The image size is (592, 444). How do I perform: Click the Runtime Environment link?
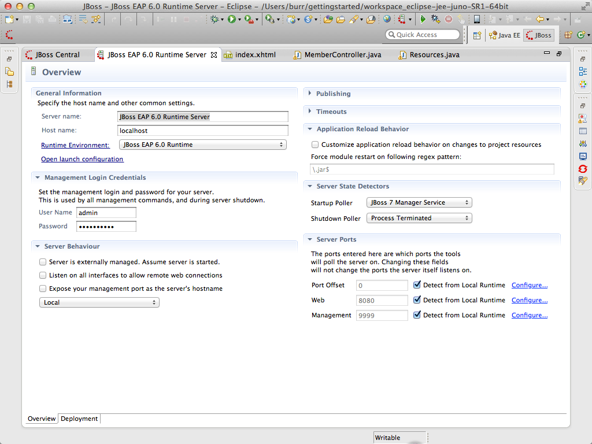pyautogui.click(x=75, y=145)
